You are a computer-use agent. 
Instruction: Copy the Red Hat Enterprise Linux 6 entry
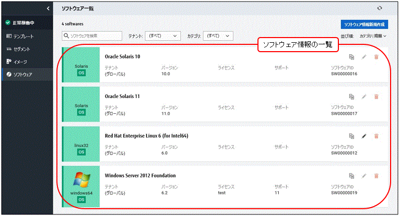coord(351,136)
